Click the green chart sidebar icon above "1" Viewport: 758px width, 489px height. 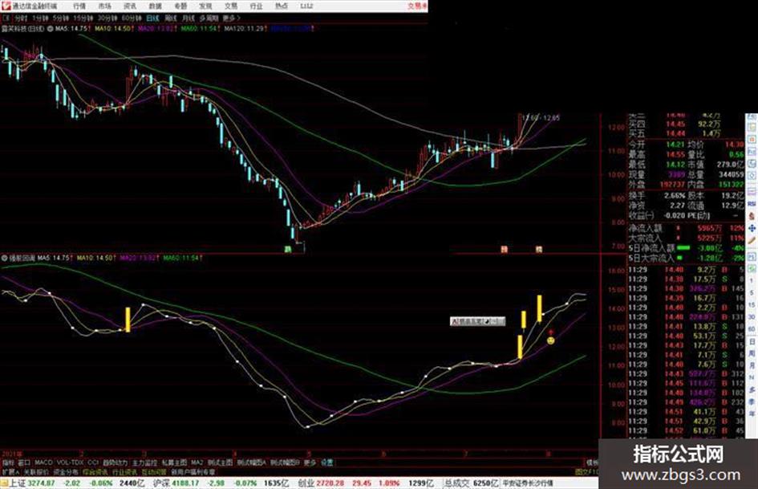[x=752, y=269]
